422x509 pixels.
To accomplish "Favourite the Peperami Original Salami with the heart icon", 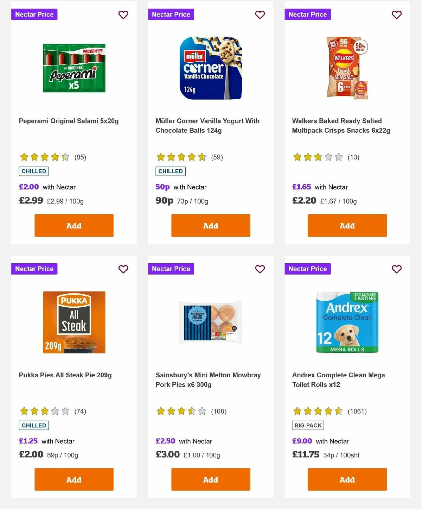I will coord(123,15).
